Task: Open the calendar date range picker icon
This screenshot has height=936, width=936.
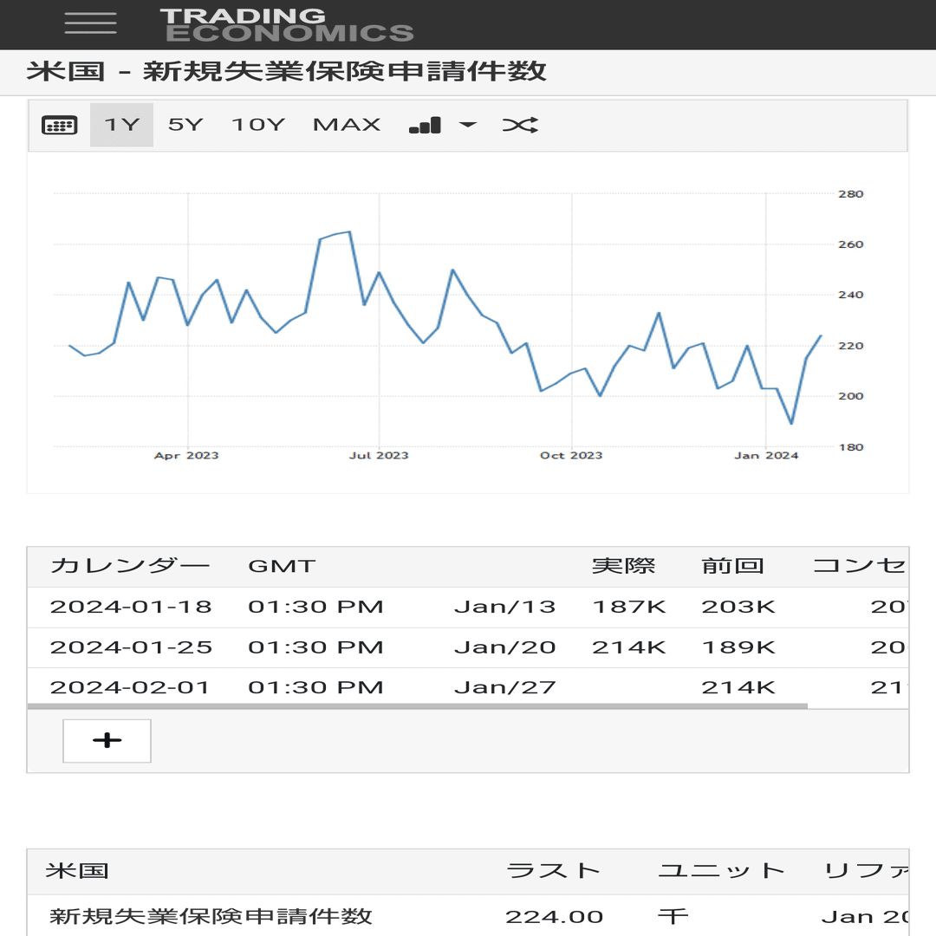Action: coord(59,126)
